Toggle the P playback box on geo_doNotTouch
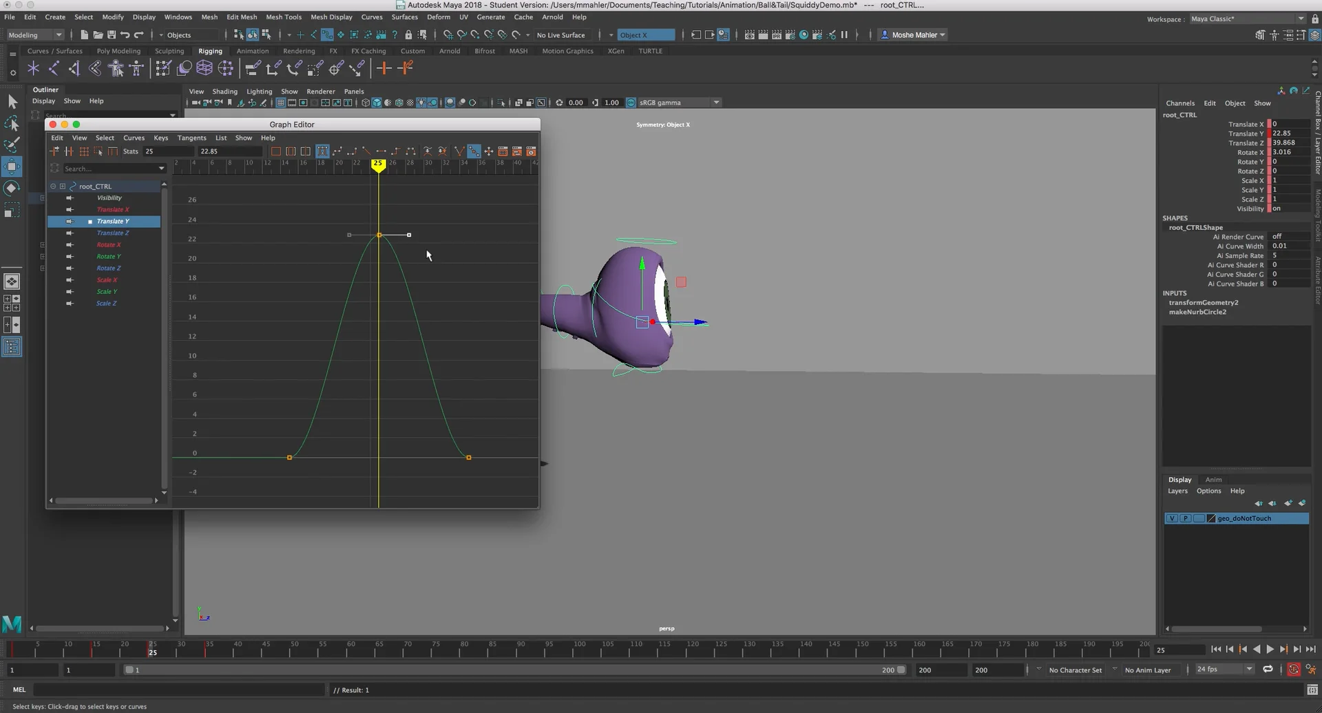The width and height of the screenshot is (1322, 713). pyautogui.click(x=1185, y=518)
